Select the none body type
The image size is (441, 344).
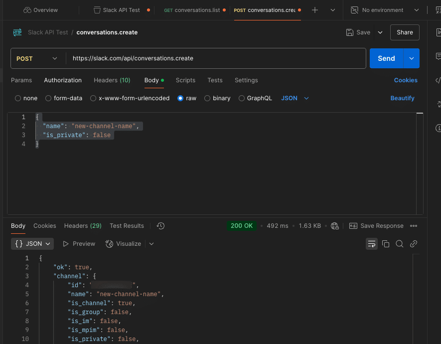tap(26, 98)
